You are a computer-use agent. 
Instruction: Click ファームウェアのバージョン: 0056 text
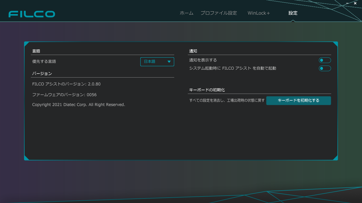pos(64,95)
